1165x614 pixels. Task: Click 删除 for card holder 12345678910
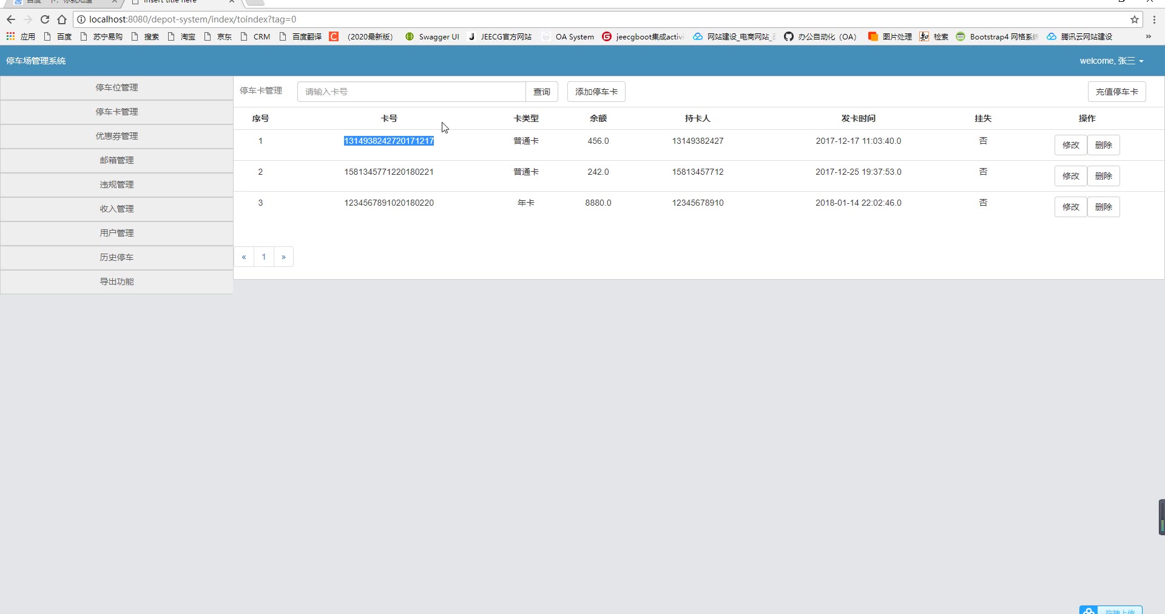point(1104,207)
